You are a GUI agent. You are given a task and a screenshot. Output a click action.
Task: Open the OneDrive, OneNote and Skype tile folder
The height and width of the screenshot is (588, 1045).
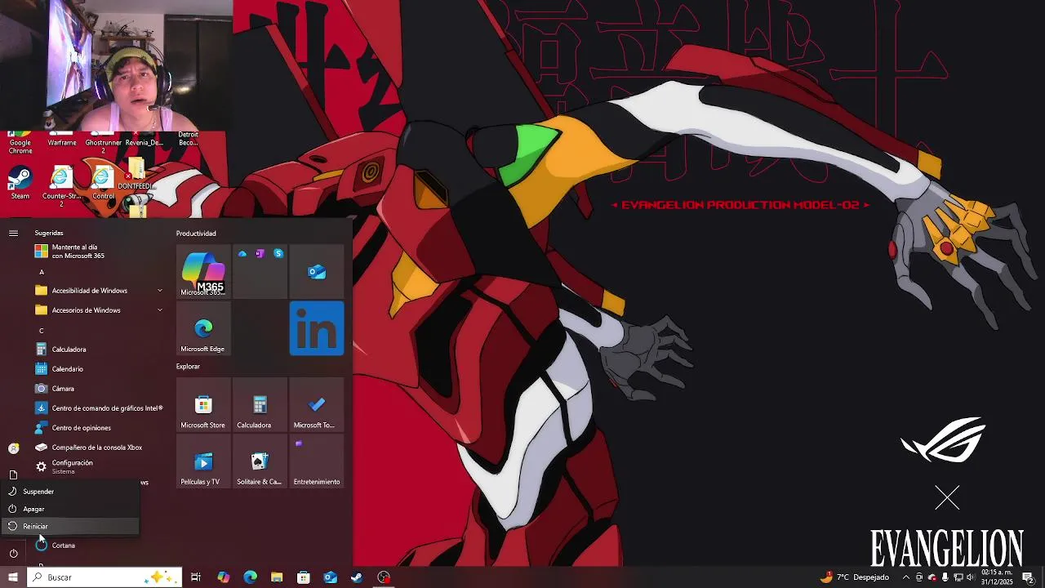260,271
